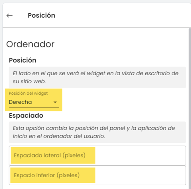Click the back arrow icon
This screenshot has width=191, height=189.
tap(10, 16)
